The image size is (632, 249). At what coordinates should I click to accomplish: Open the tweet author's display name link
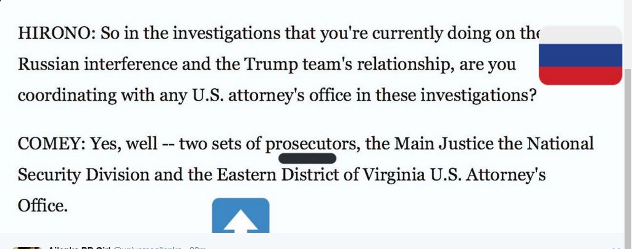[x=79, y=248]
